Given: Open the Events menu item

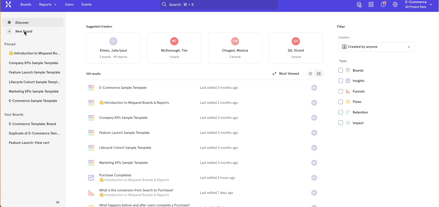Looking at the screenshot, I should (x=86, y=4).
